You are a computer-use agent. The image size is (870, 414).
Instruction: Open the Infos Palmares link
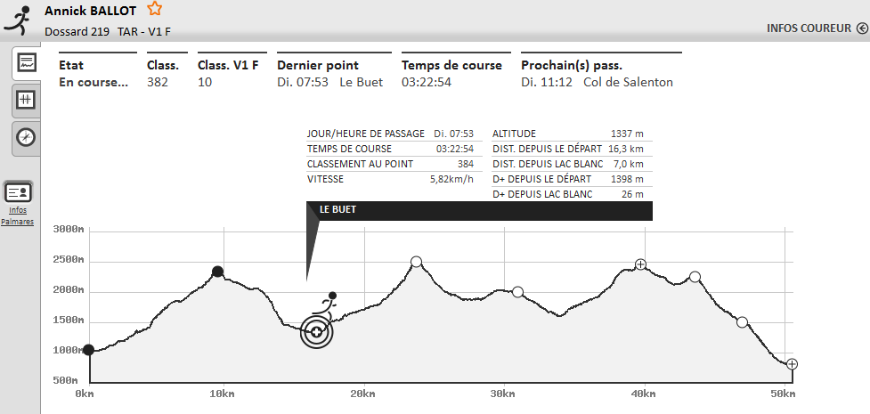[x=18, y=215]
